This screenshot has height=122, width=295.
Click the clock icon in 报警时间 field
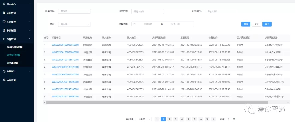point(135,24)
